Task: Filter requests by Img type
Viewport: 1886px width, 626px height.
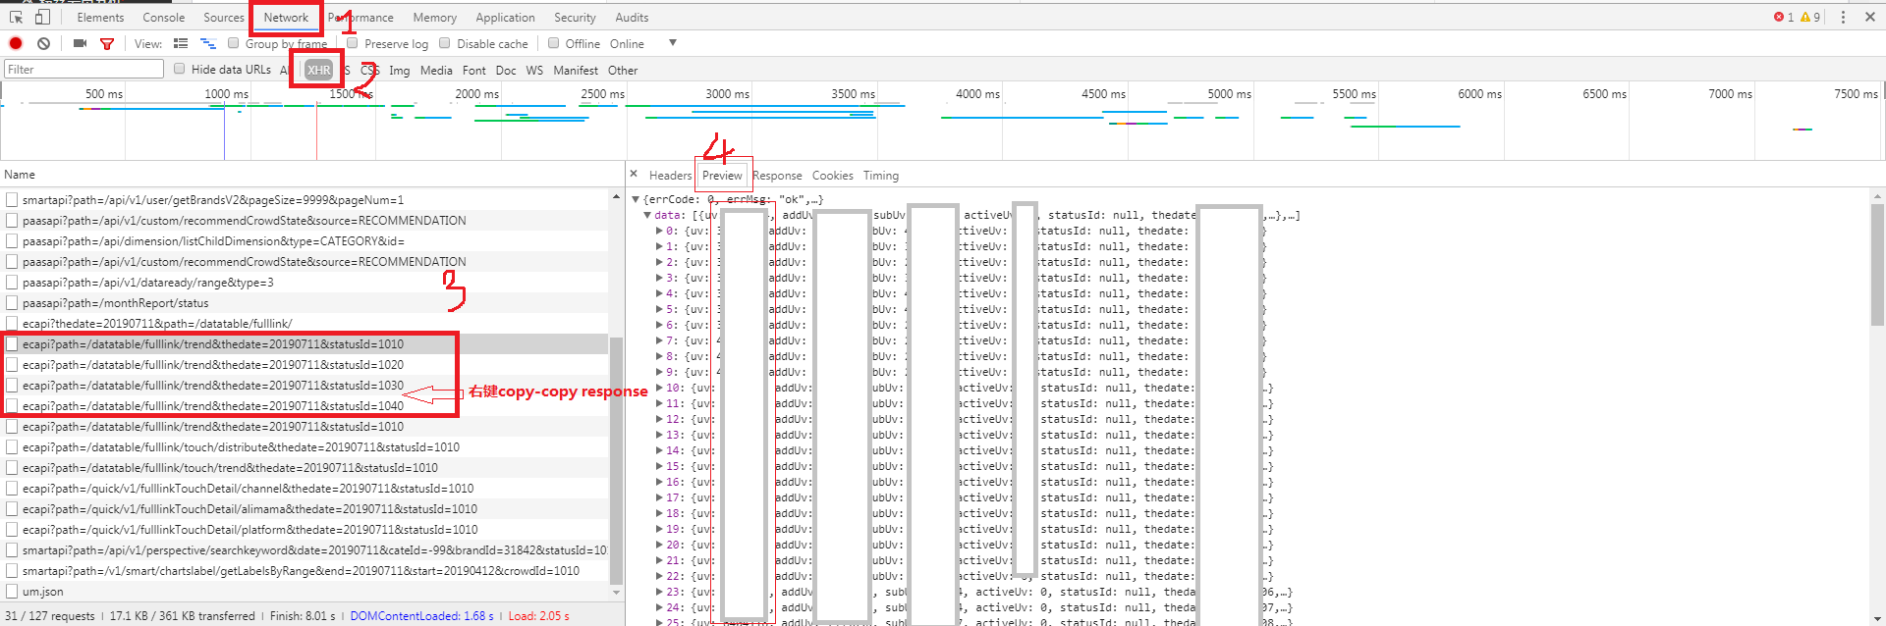Action: click(400, 71)
